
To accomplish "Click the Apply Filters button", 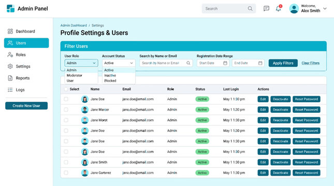I will (x=283, y=63).
